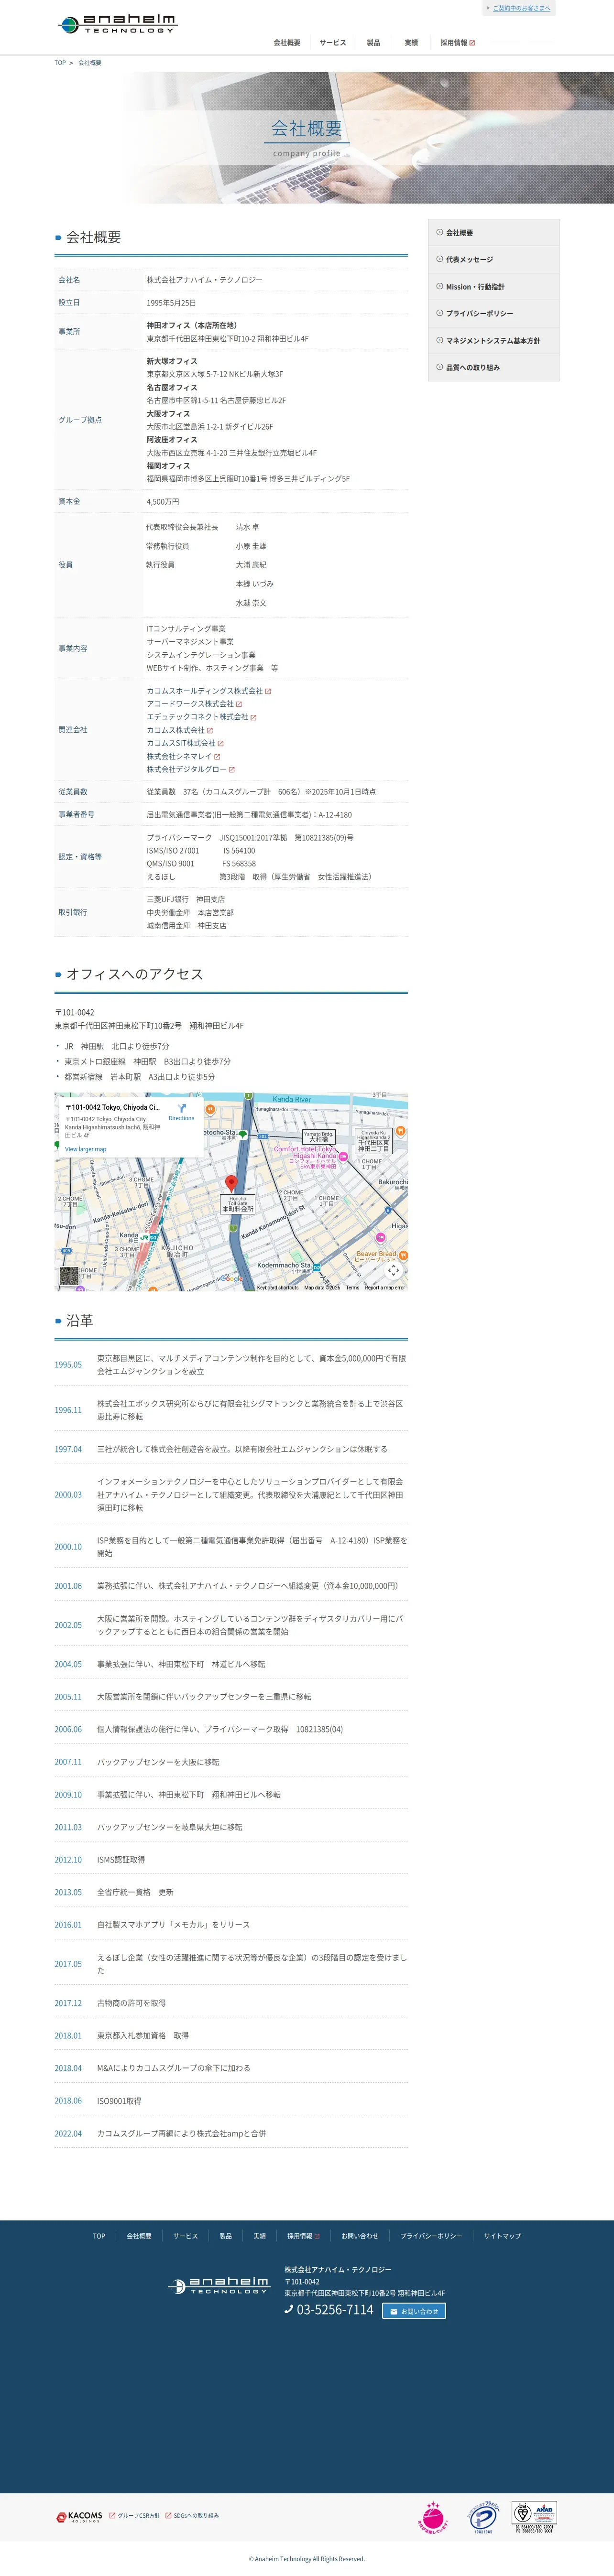Open the 実績 header menu
This screenshot has height=2576, width=614.
coord(411,43)
